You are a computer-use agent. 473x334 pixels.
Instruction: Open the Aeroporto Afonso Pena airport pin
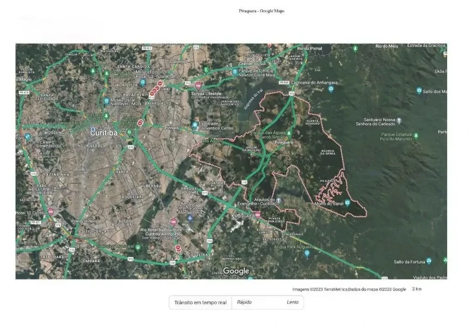[190, 218]
